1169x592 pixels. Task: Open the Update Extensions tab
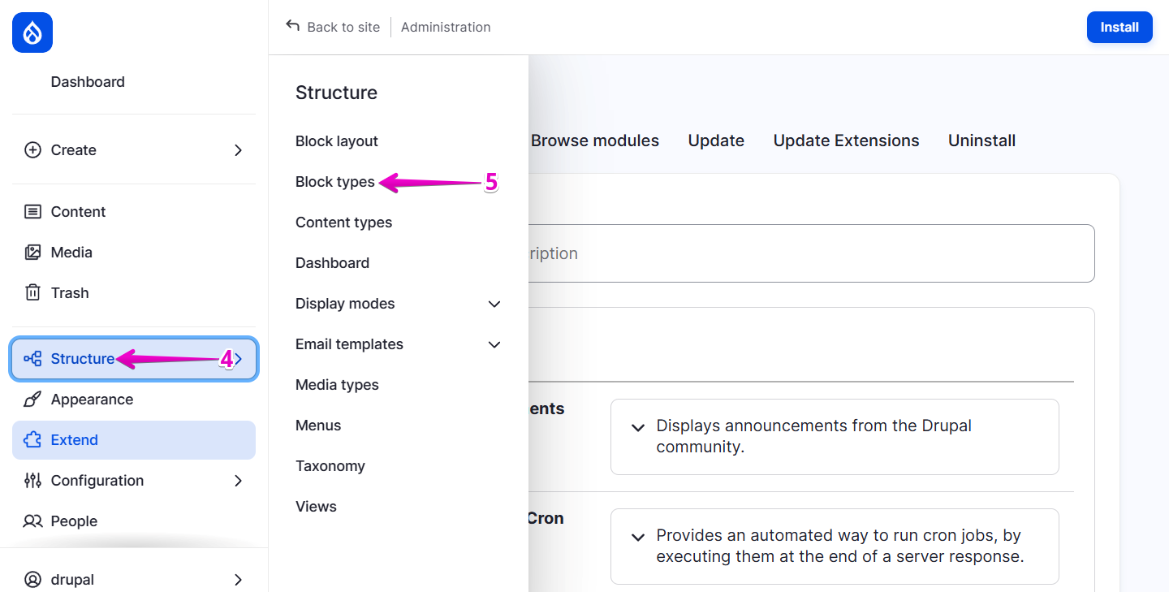tap(846, 140)
